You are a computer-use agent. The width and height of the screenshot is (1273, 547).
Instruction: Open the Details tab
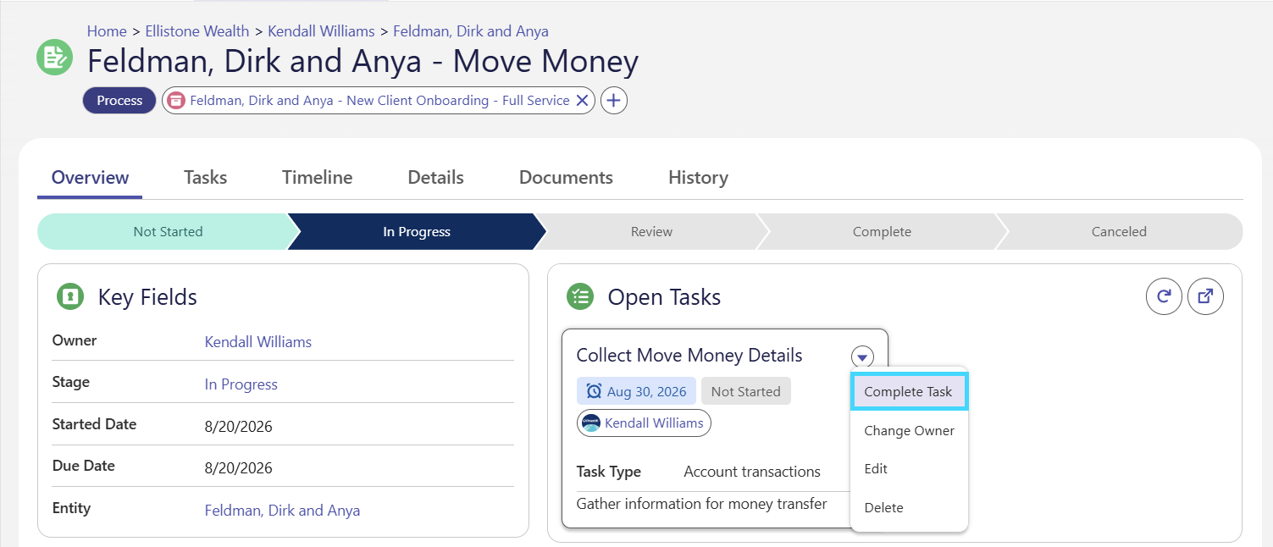point(435,178)
